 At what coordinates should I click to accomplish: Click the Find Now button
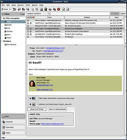click(115, 14)
